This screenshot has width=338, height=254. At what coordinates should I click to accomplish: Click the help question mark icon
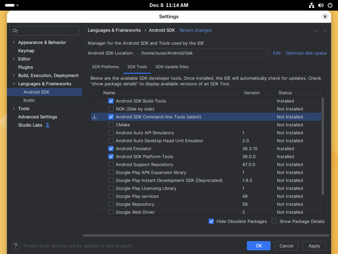pyautogui.click(x=16, y=246)
